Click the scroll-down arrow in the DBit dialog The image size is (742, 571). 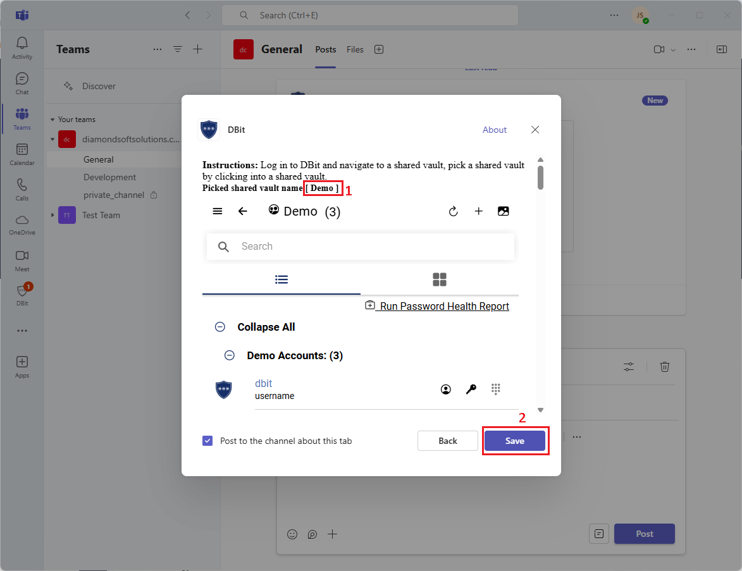tap(540, 410)
